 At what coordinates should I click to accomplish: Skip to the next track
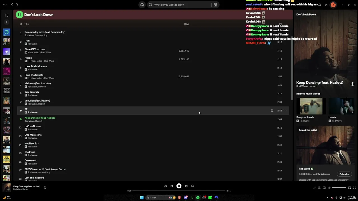pos(186,186)
